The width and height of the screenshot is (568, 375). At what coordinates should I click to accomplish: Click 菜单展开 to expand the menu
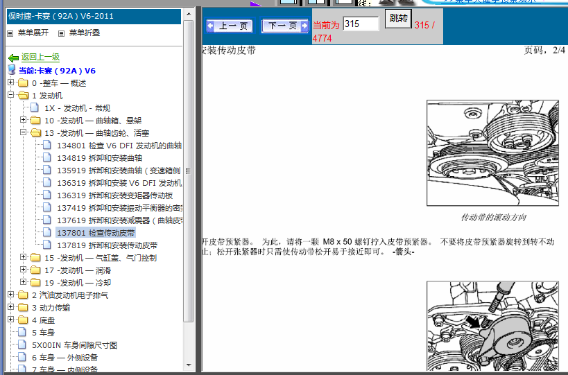tap(33, 33)
